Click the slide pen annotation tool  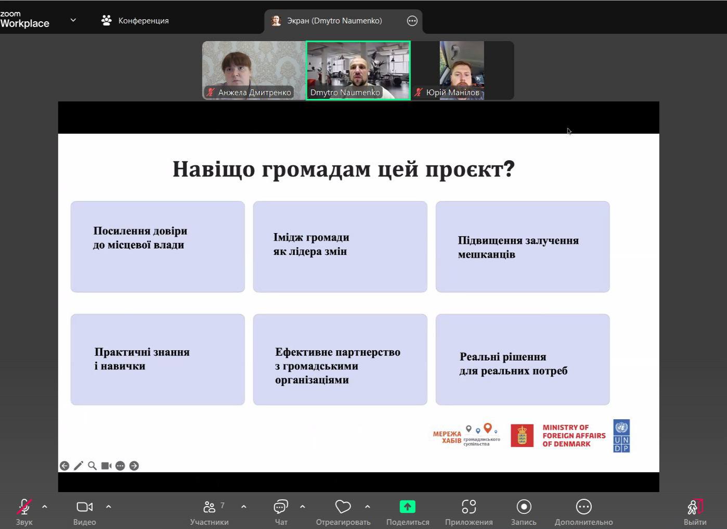coord(79,466)
